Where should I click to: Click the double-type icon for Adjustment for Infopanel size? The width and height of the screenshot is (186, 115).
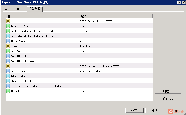point(8,36)
